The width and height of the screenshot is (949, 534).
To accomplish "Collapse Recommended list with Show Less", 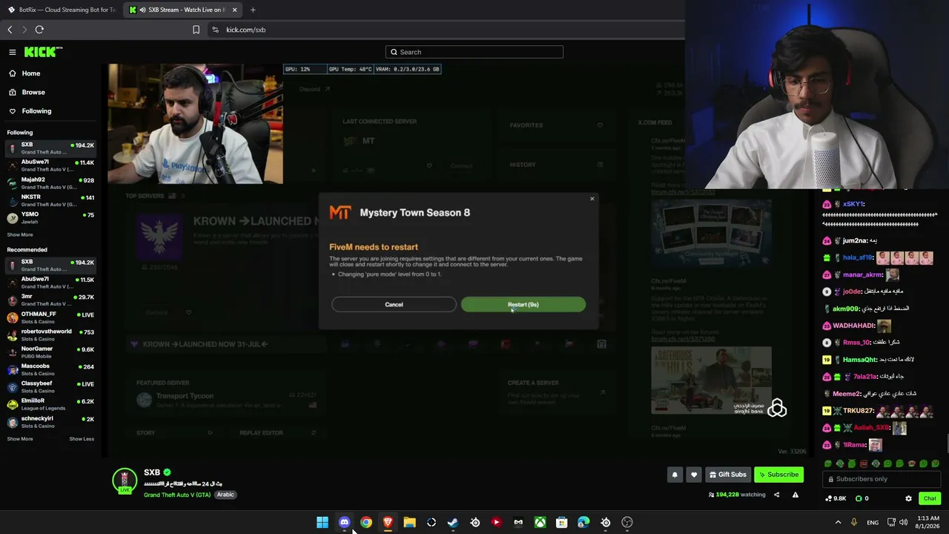I will (82, 438).
